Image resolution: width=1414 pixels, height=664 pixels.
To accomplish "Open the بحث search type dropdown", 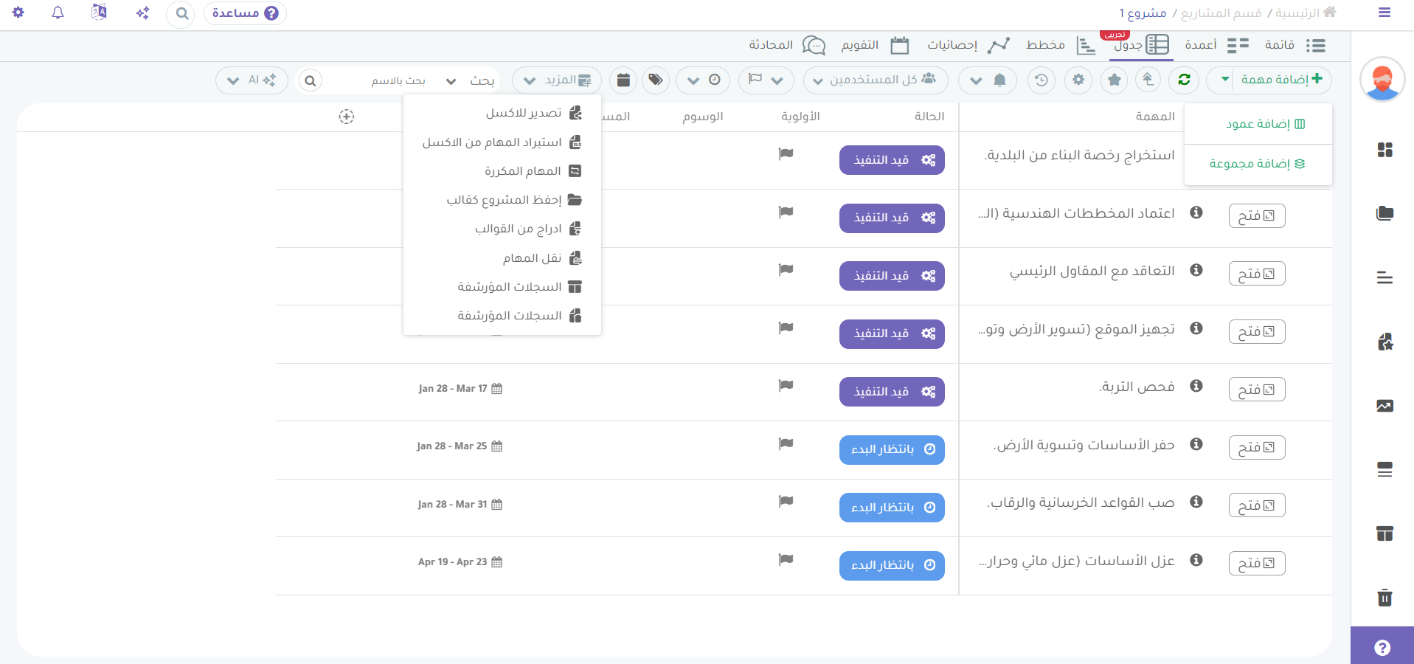I will [x=472, y=80].
